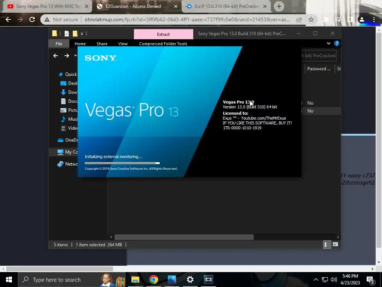The image size is (382, 287).
Task: Select My Computer in navigation pane
Action: point(67,152)
